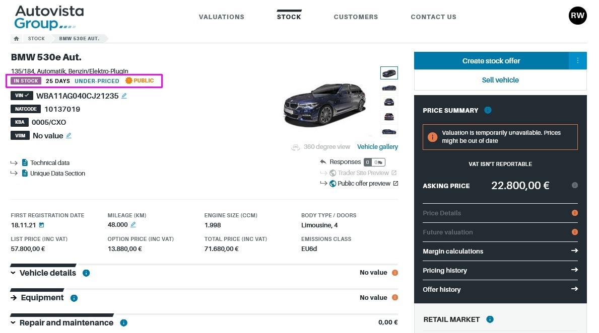Open the Vehicle gallery link
599x333 pixels.
[x=377, y=147]
